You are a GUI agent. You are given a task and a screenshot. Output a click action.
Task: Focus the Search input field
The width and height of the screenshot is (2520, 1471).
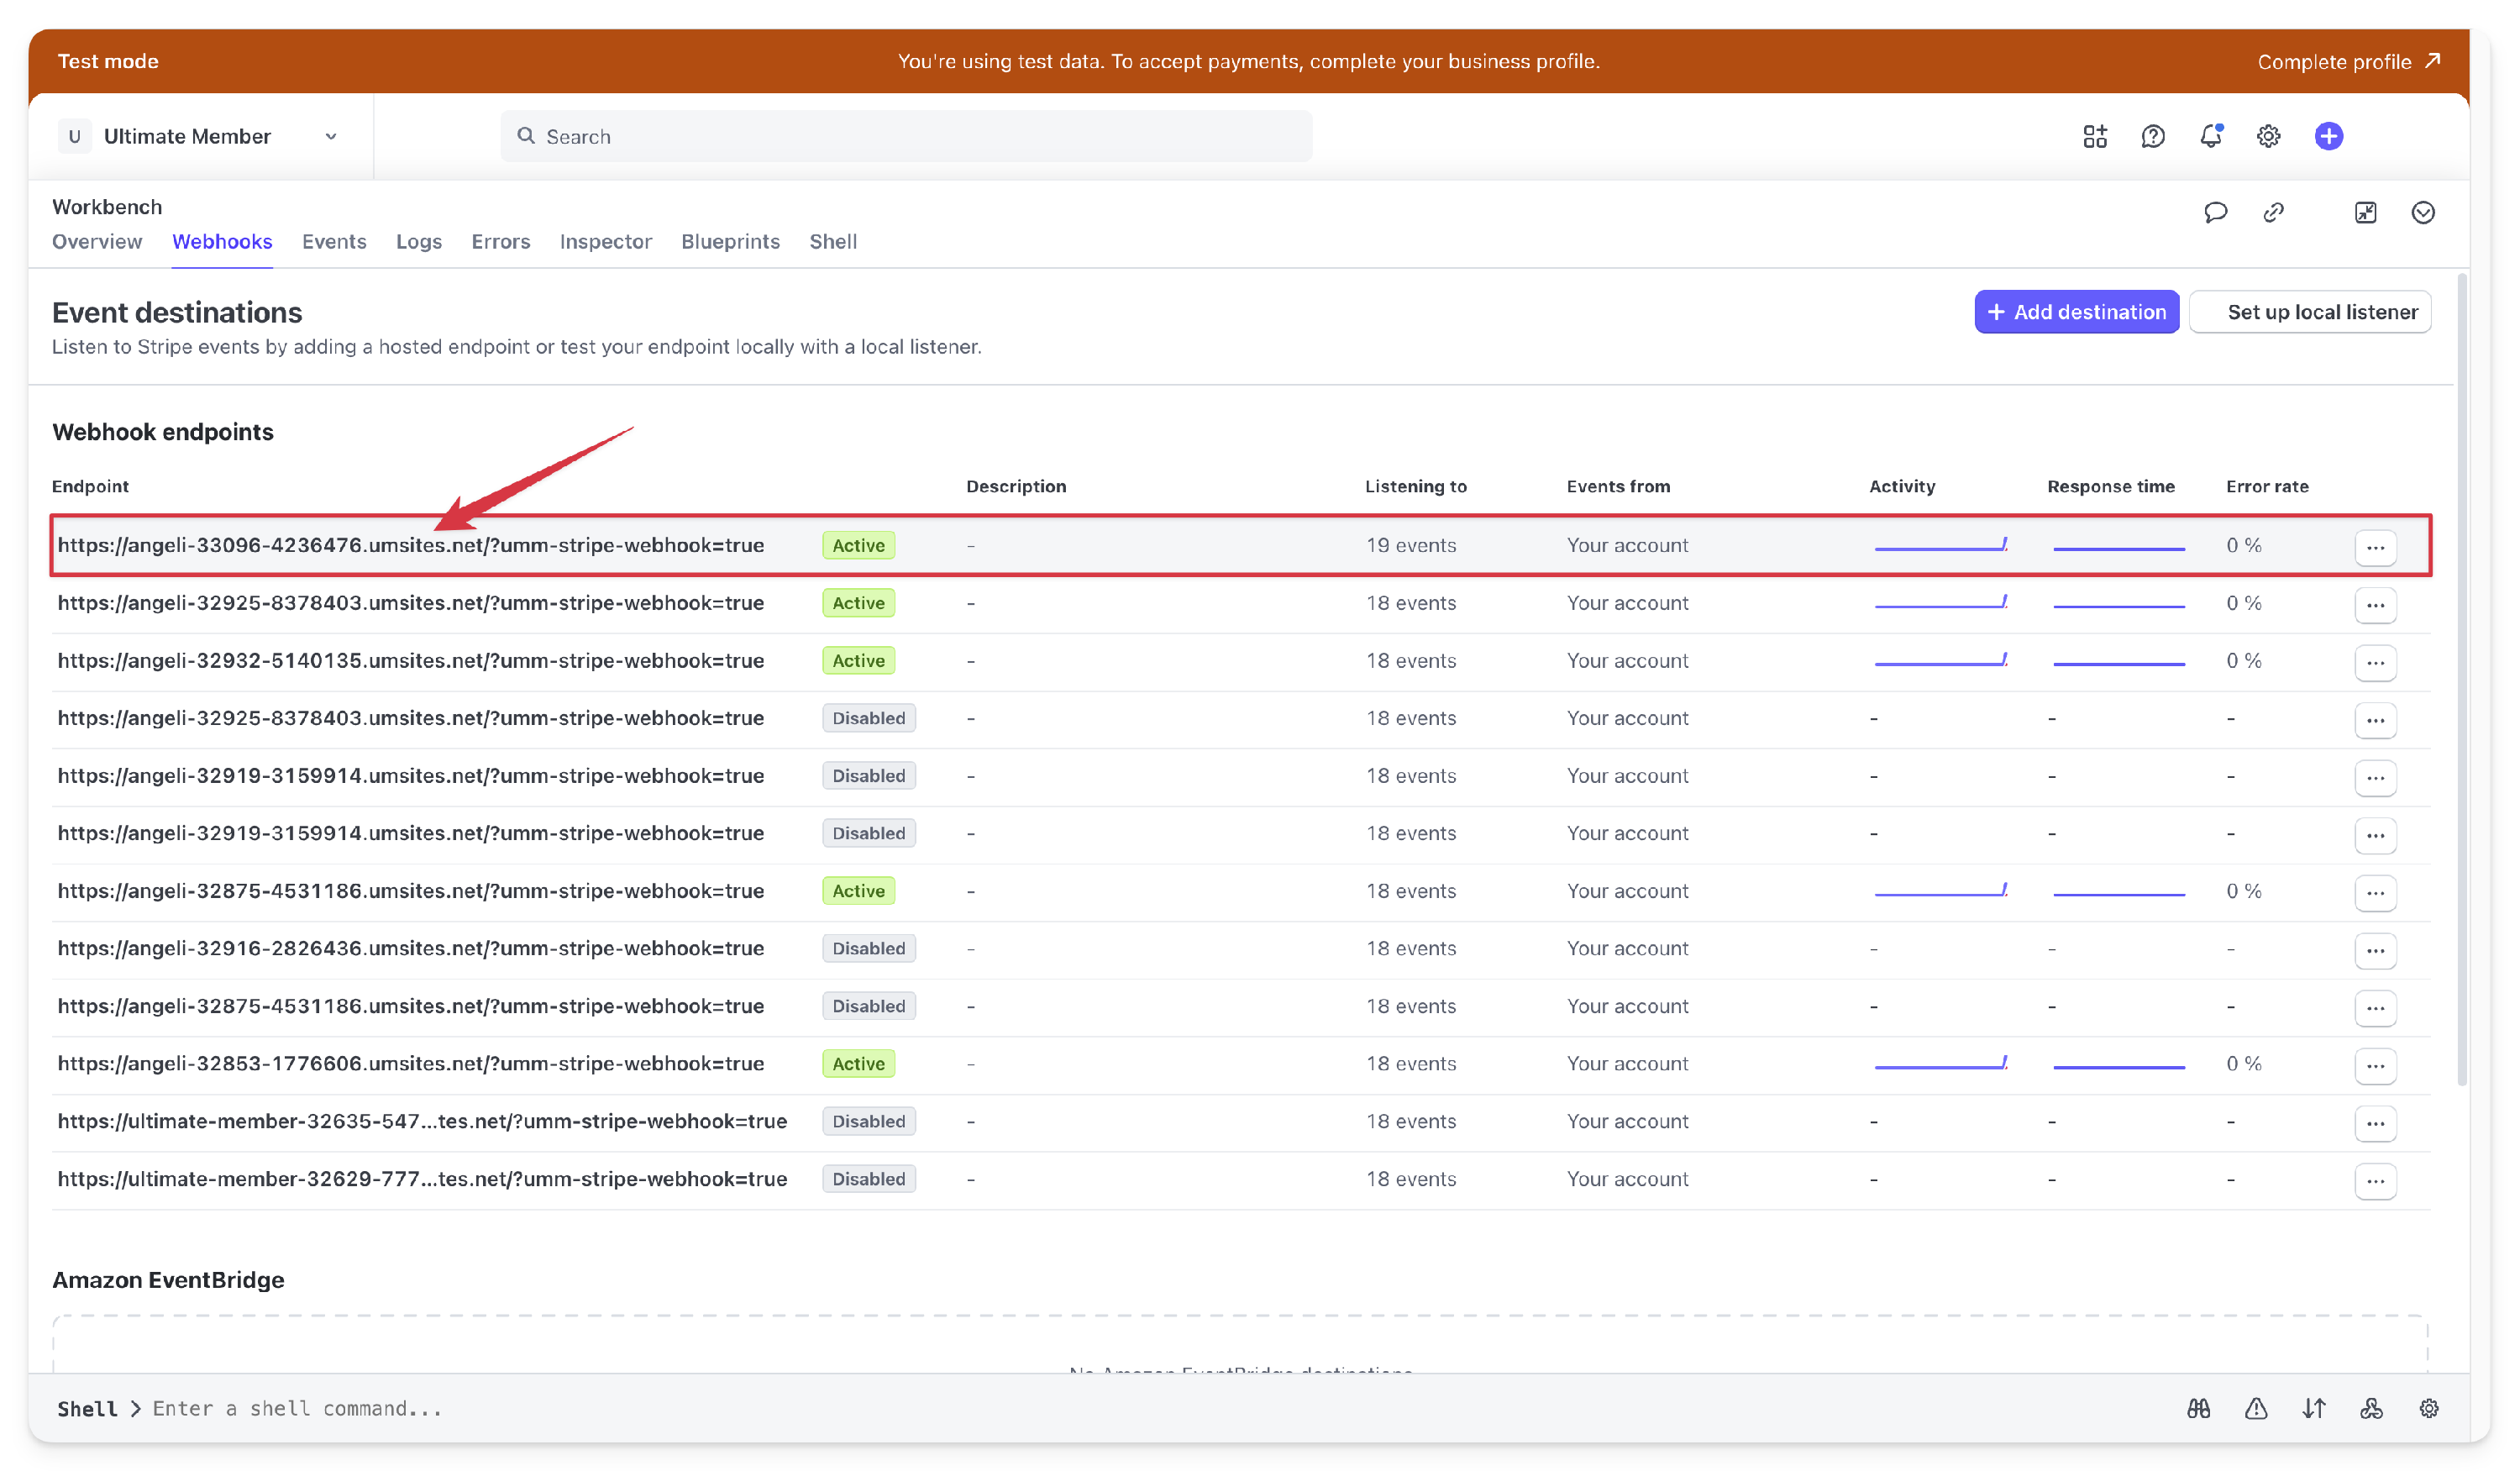[x=906, y=136]
